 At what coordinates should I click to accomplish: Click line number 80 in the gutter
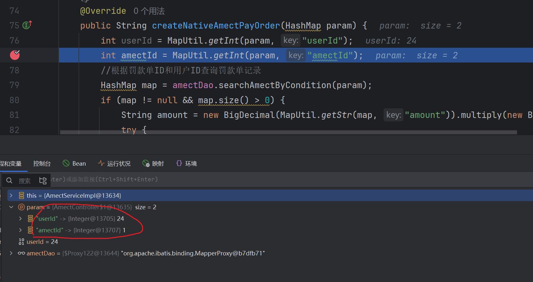(x=14, y=100)
